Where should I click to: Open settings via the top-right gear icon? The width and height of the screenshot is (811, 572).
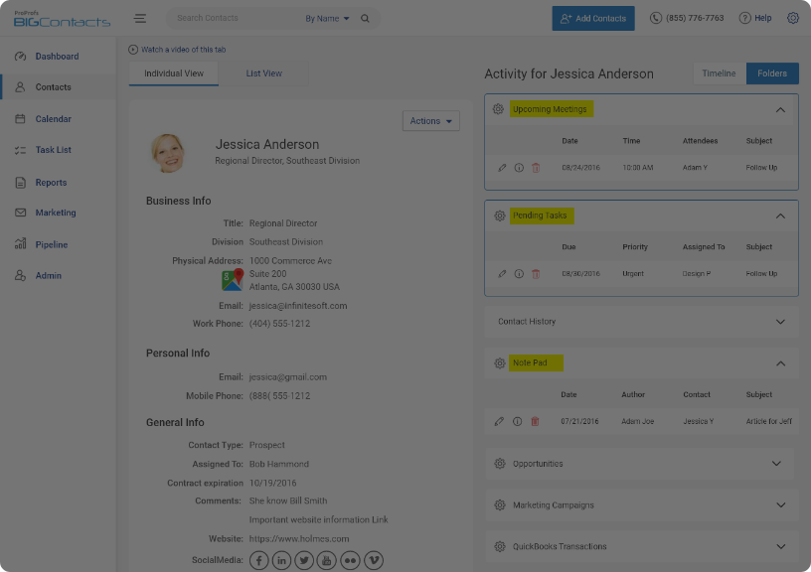[792, 17]
